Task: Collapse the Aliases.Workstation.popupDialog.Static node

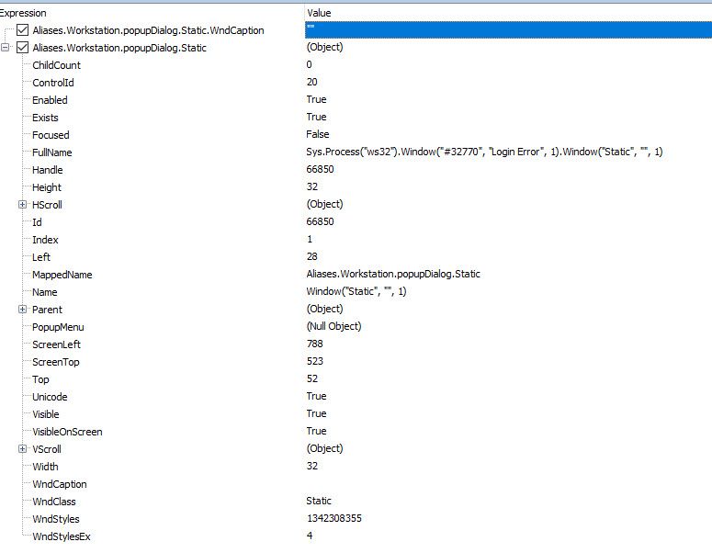Action: click(x=7, y=48)
